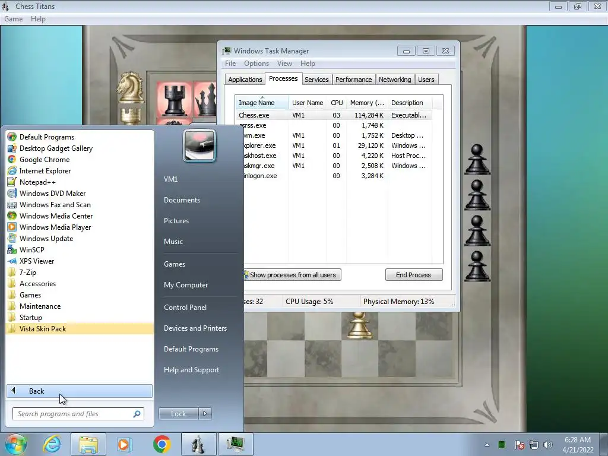Image resolution: width=608 pixels, height=456 pixels.
Task: Switch to the Services tab
Action: click(316, 80)
